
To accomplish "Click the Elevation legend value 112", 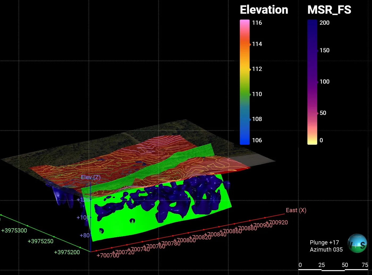I will click(257, 69).
